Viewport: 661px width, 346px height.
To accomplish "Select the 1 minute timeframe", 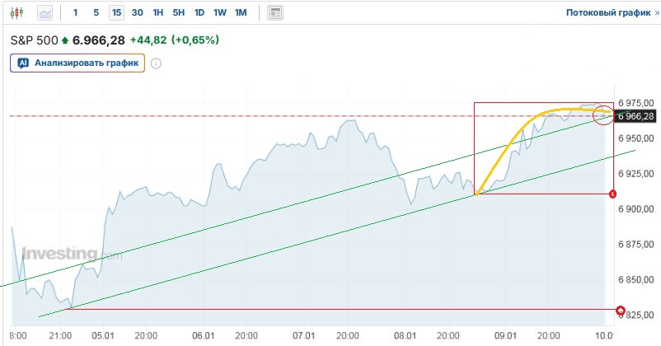I will pos(76,13).
